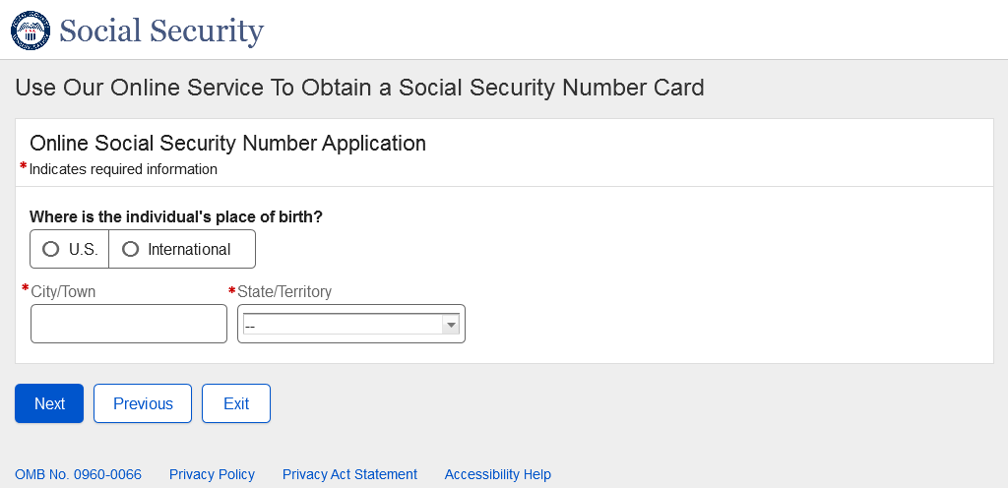1008x488 pixels.
Task: Click the Social Security Administration seal logo
Action: pos(30,30)
